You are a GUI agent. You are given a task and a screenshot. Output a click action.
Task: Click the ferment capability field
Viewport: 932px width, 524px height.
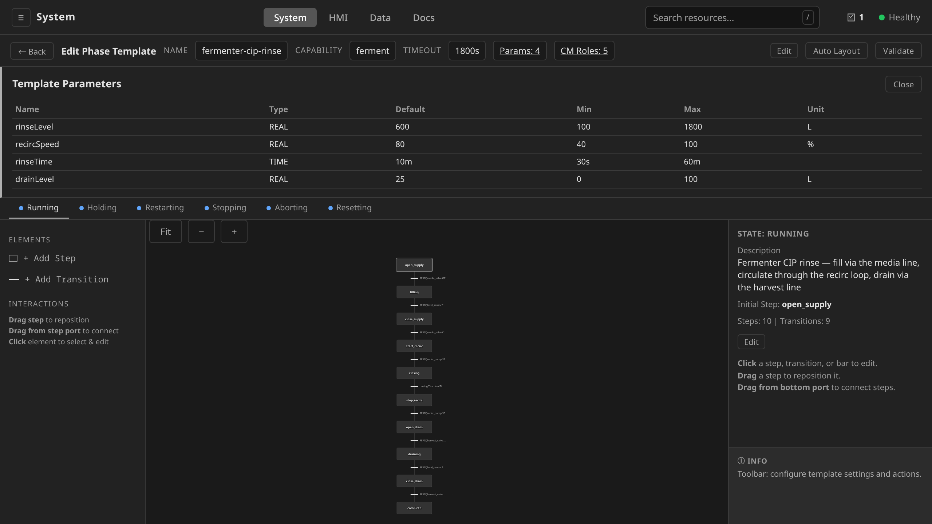point(372,51)
